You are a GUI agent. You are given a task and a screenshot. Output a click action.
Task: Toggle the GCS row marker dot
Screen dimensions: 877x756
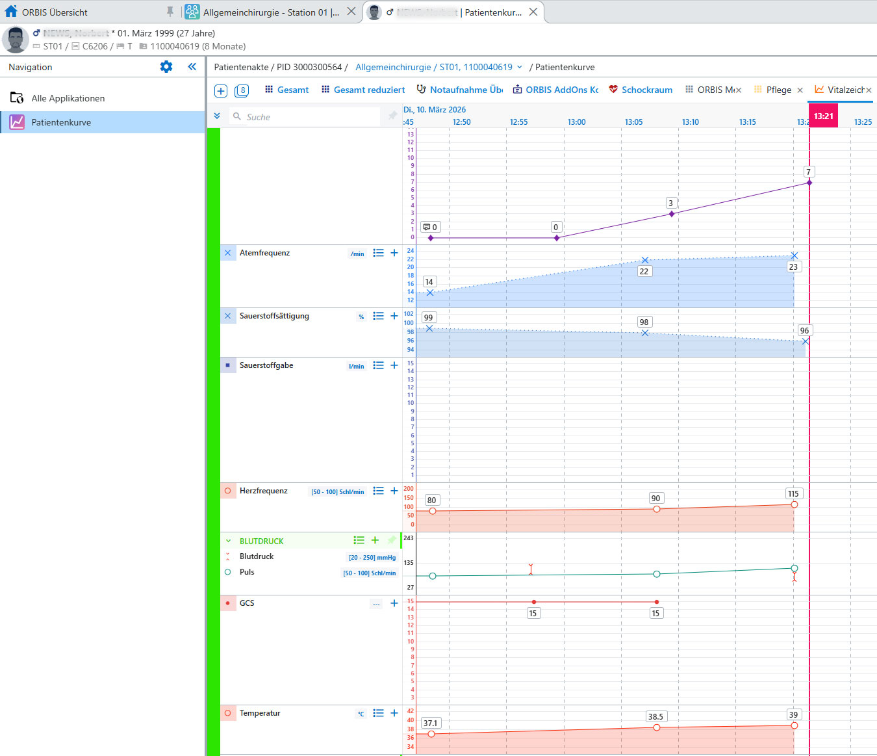tap(228, 603)
